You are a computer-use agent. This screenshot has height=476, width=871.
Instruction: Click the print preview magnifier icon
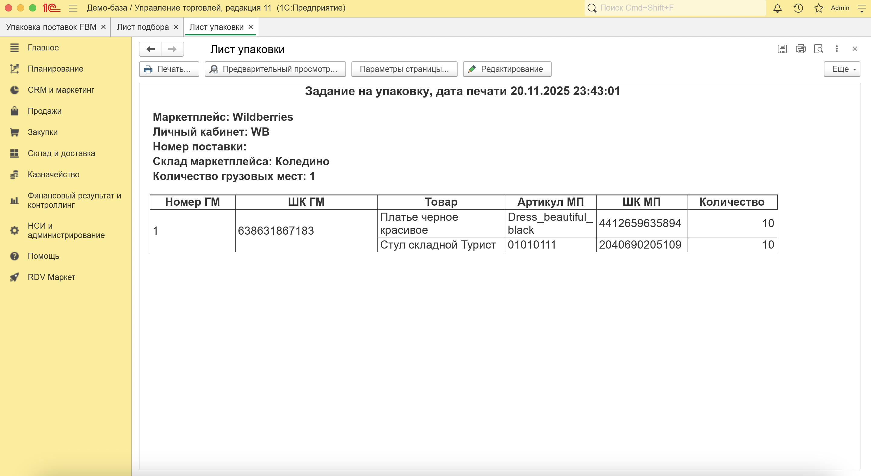pos(818,49)
